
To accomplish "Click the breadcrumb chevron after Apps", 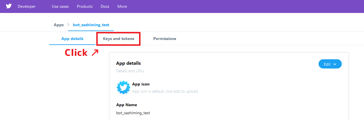I will coord(68,25).
